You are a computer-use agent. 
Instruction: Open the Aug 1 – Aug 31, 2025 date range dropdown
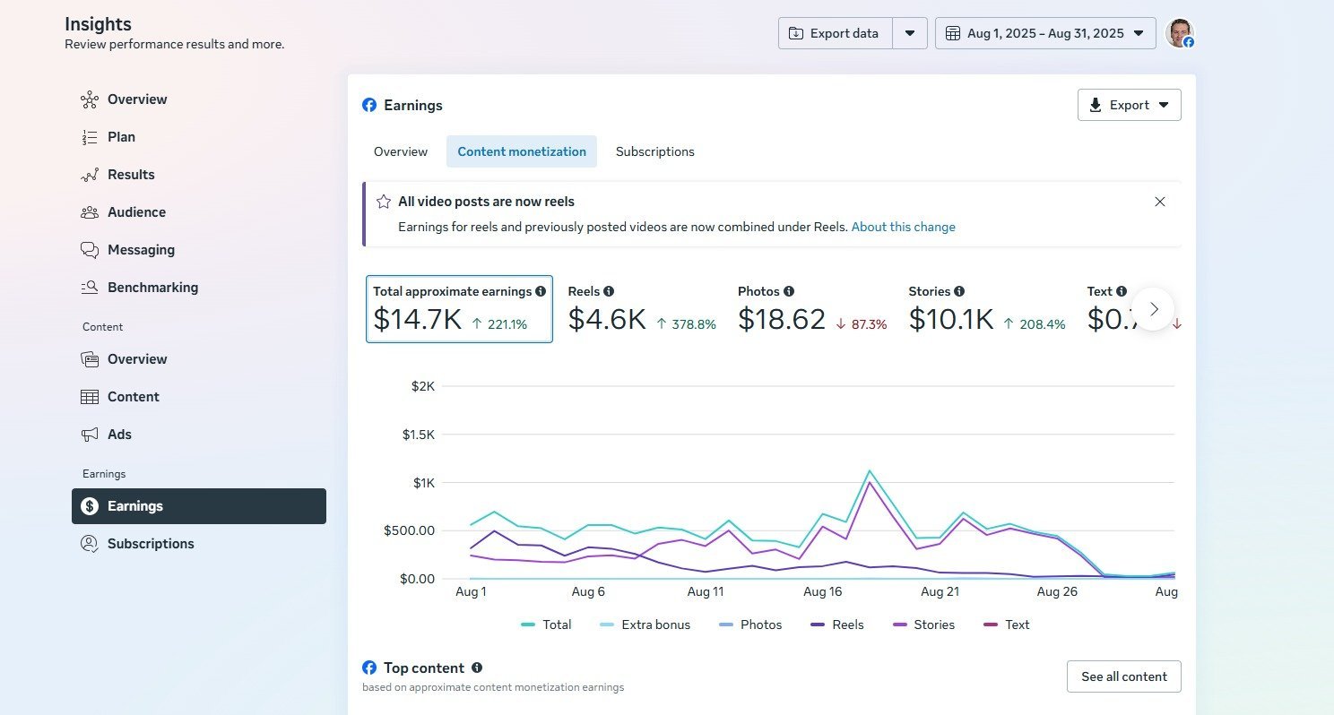pos(1045,33)
